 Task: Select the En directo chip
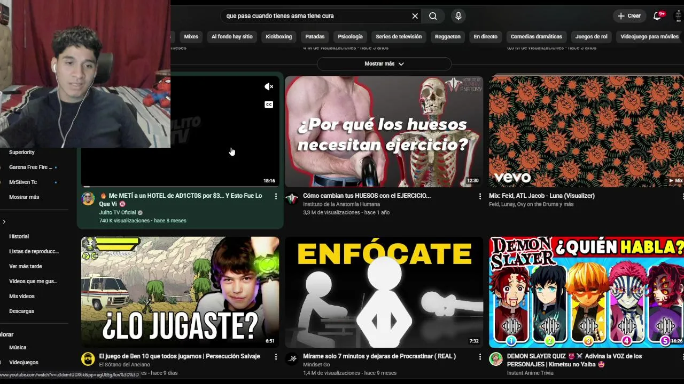[x=485, y=37]
